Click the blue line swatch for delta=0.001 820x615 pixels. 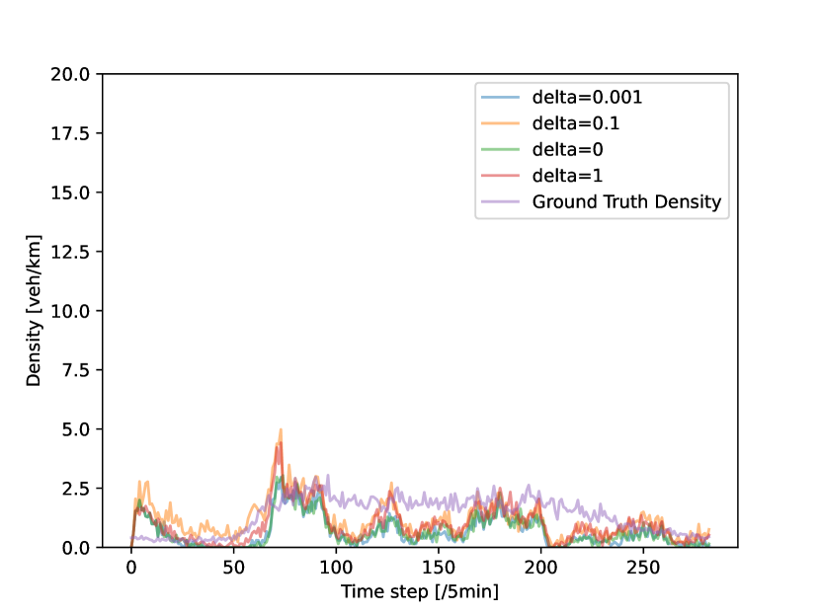pyautogui.click(x=501, y=97)
